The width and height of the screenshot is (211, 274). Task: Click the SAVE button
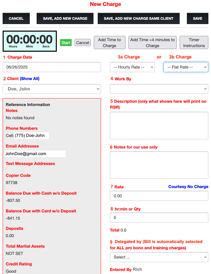(197, 18)
